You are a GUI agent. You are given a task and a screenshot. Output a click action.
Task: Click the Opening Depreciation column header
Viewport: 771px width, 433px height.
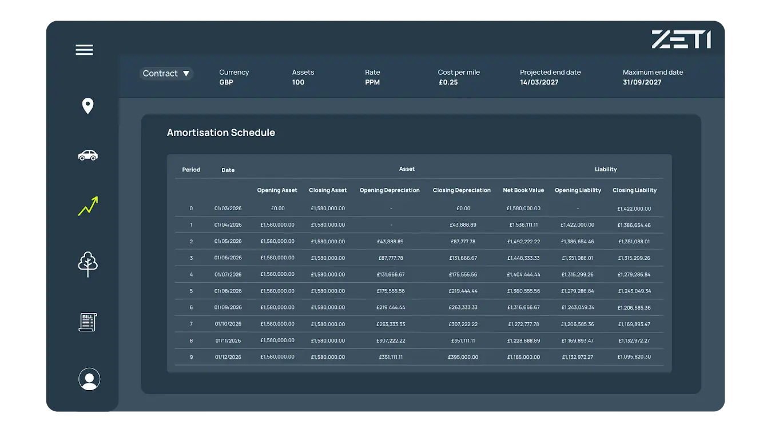point(390,190)
